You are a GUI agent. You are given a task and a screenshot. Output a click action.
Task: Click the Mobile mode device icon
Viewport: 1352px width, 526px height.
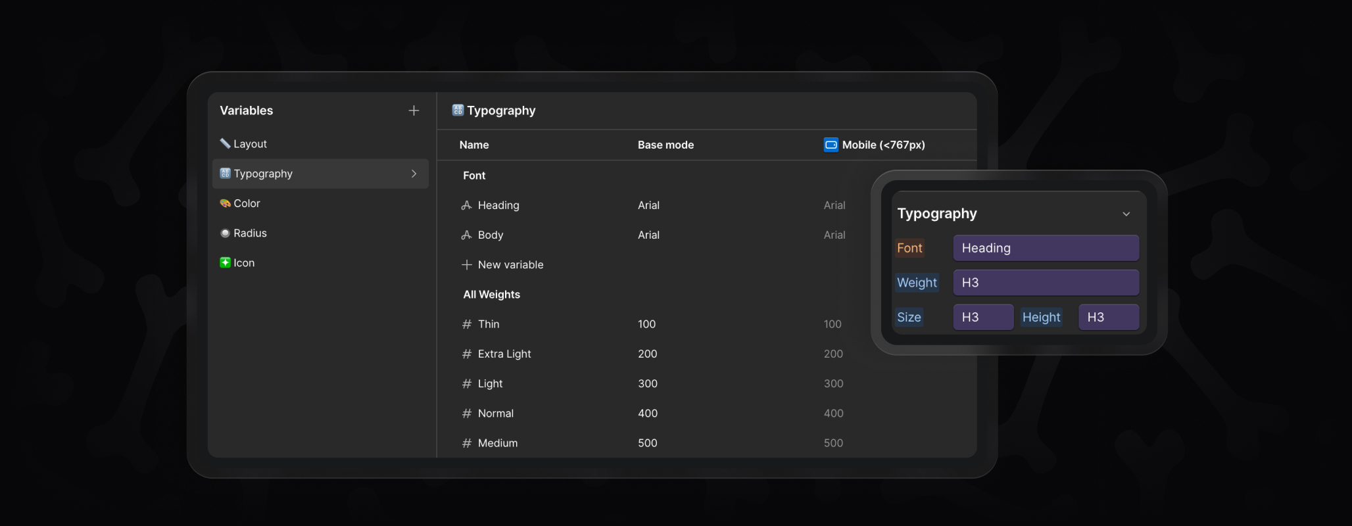(x=831, y=145)
